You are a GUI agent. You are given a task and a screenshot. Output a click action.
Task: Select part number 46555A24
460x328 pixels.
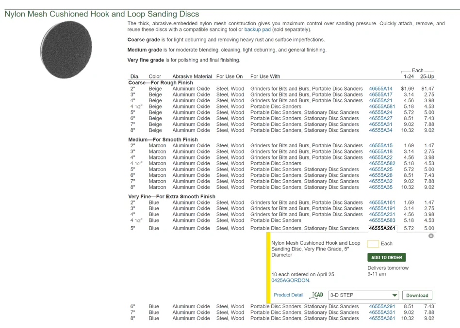point(380,112)
